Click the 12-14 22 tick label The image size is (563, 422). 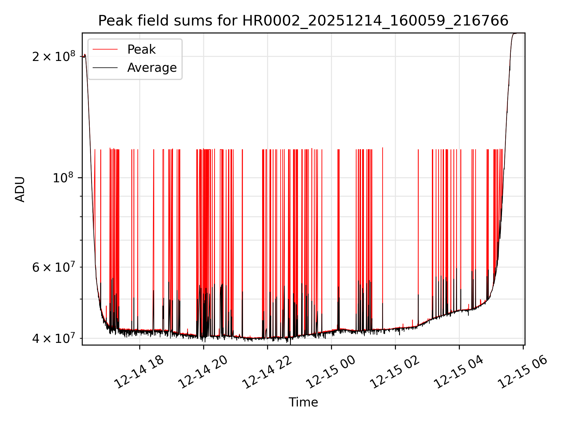[x=267, y=372]
